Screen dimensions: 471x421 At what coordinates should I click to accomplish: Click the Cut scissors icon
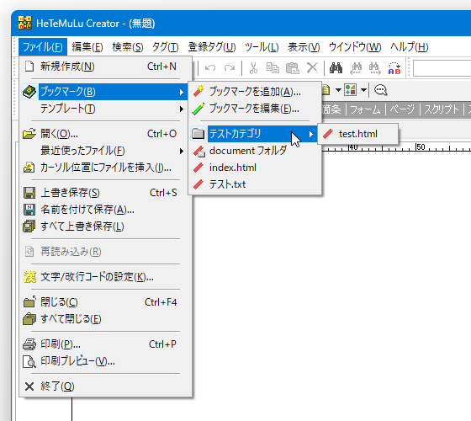click(253, 68)
